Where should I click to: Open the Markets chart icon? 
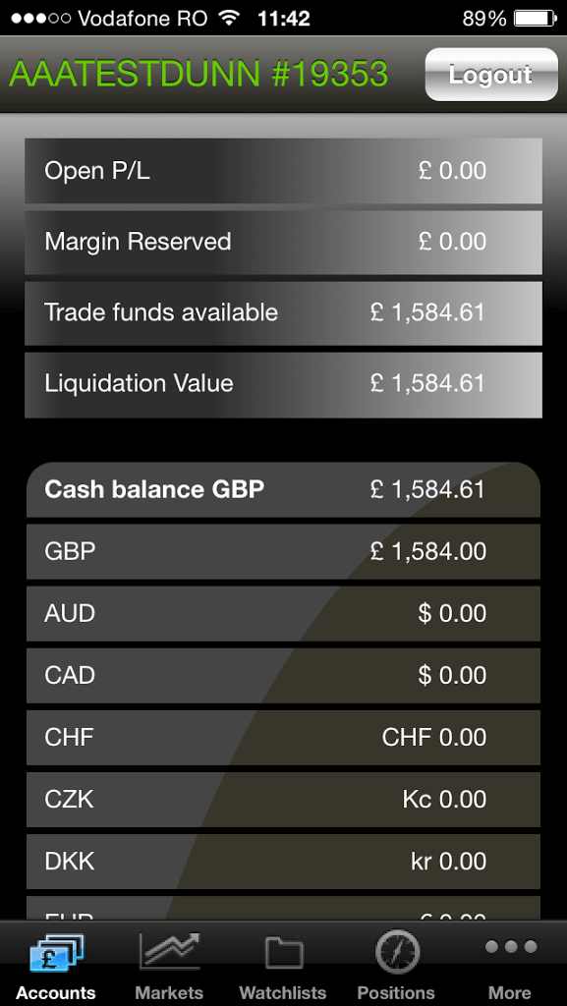click(170, 951)
